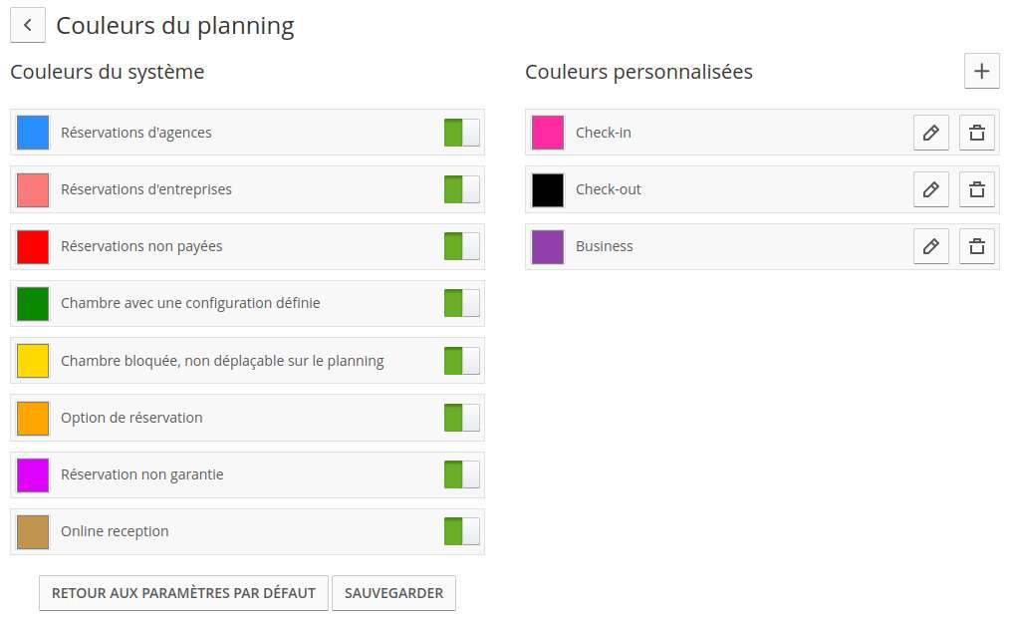Go back using the chevron arrow button
The width and height of the screenshot is (1013, 623).
[28, 25]
